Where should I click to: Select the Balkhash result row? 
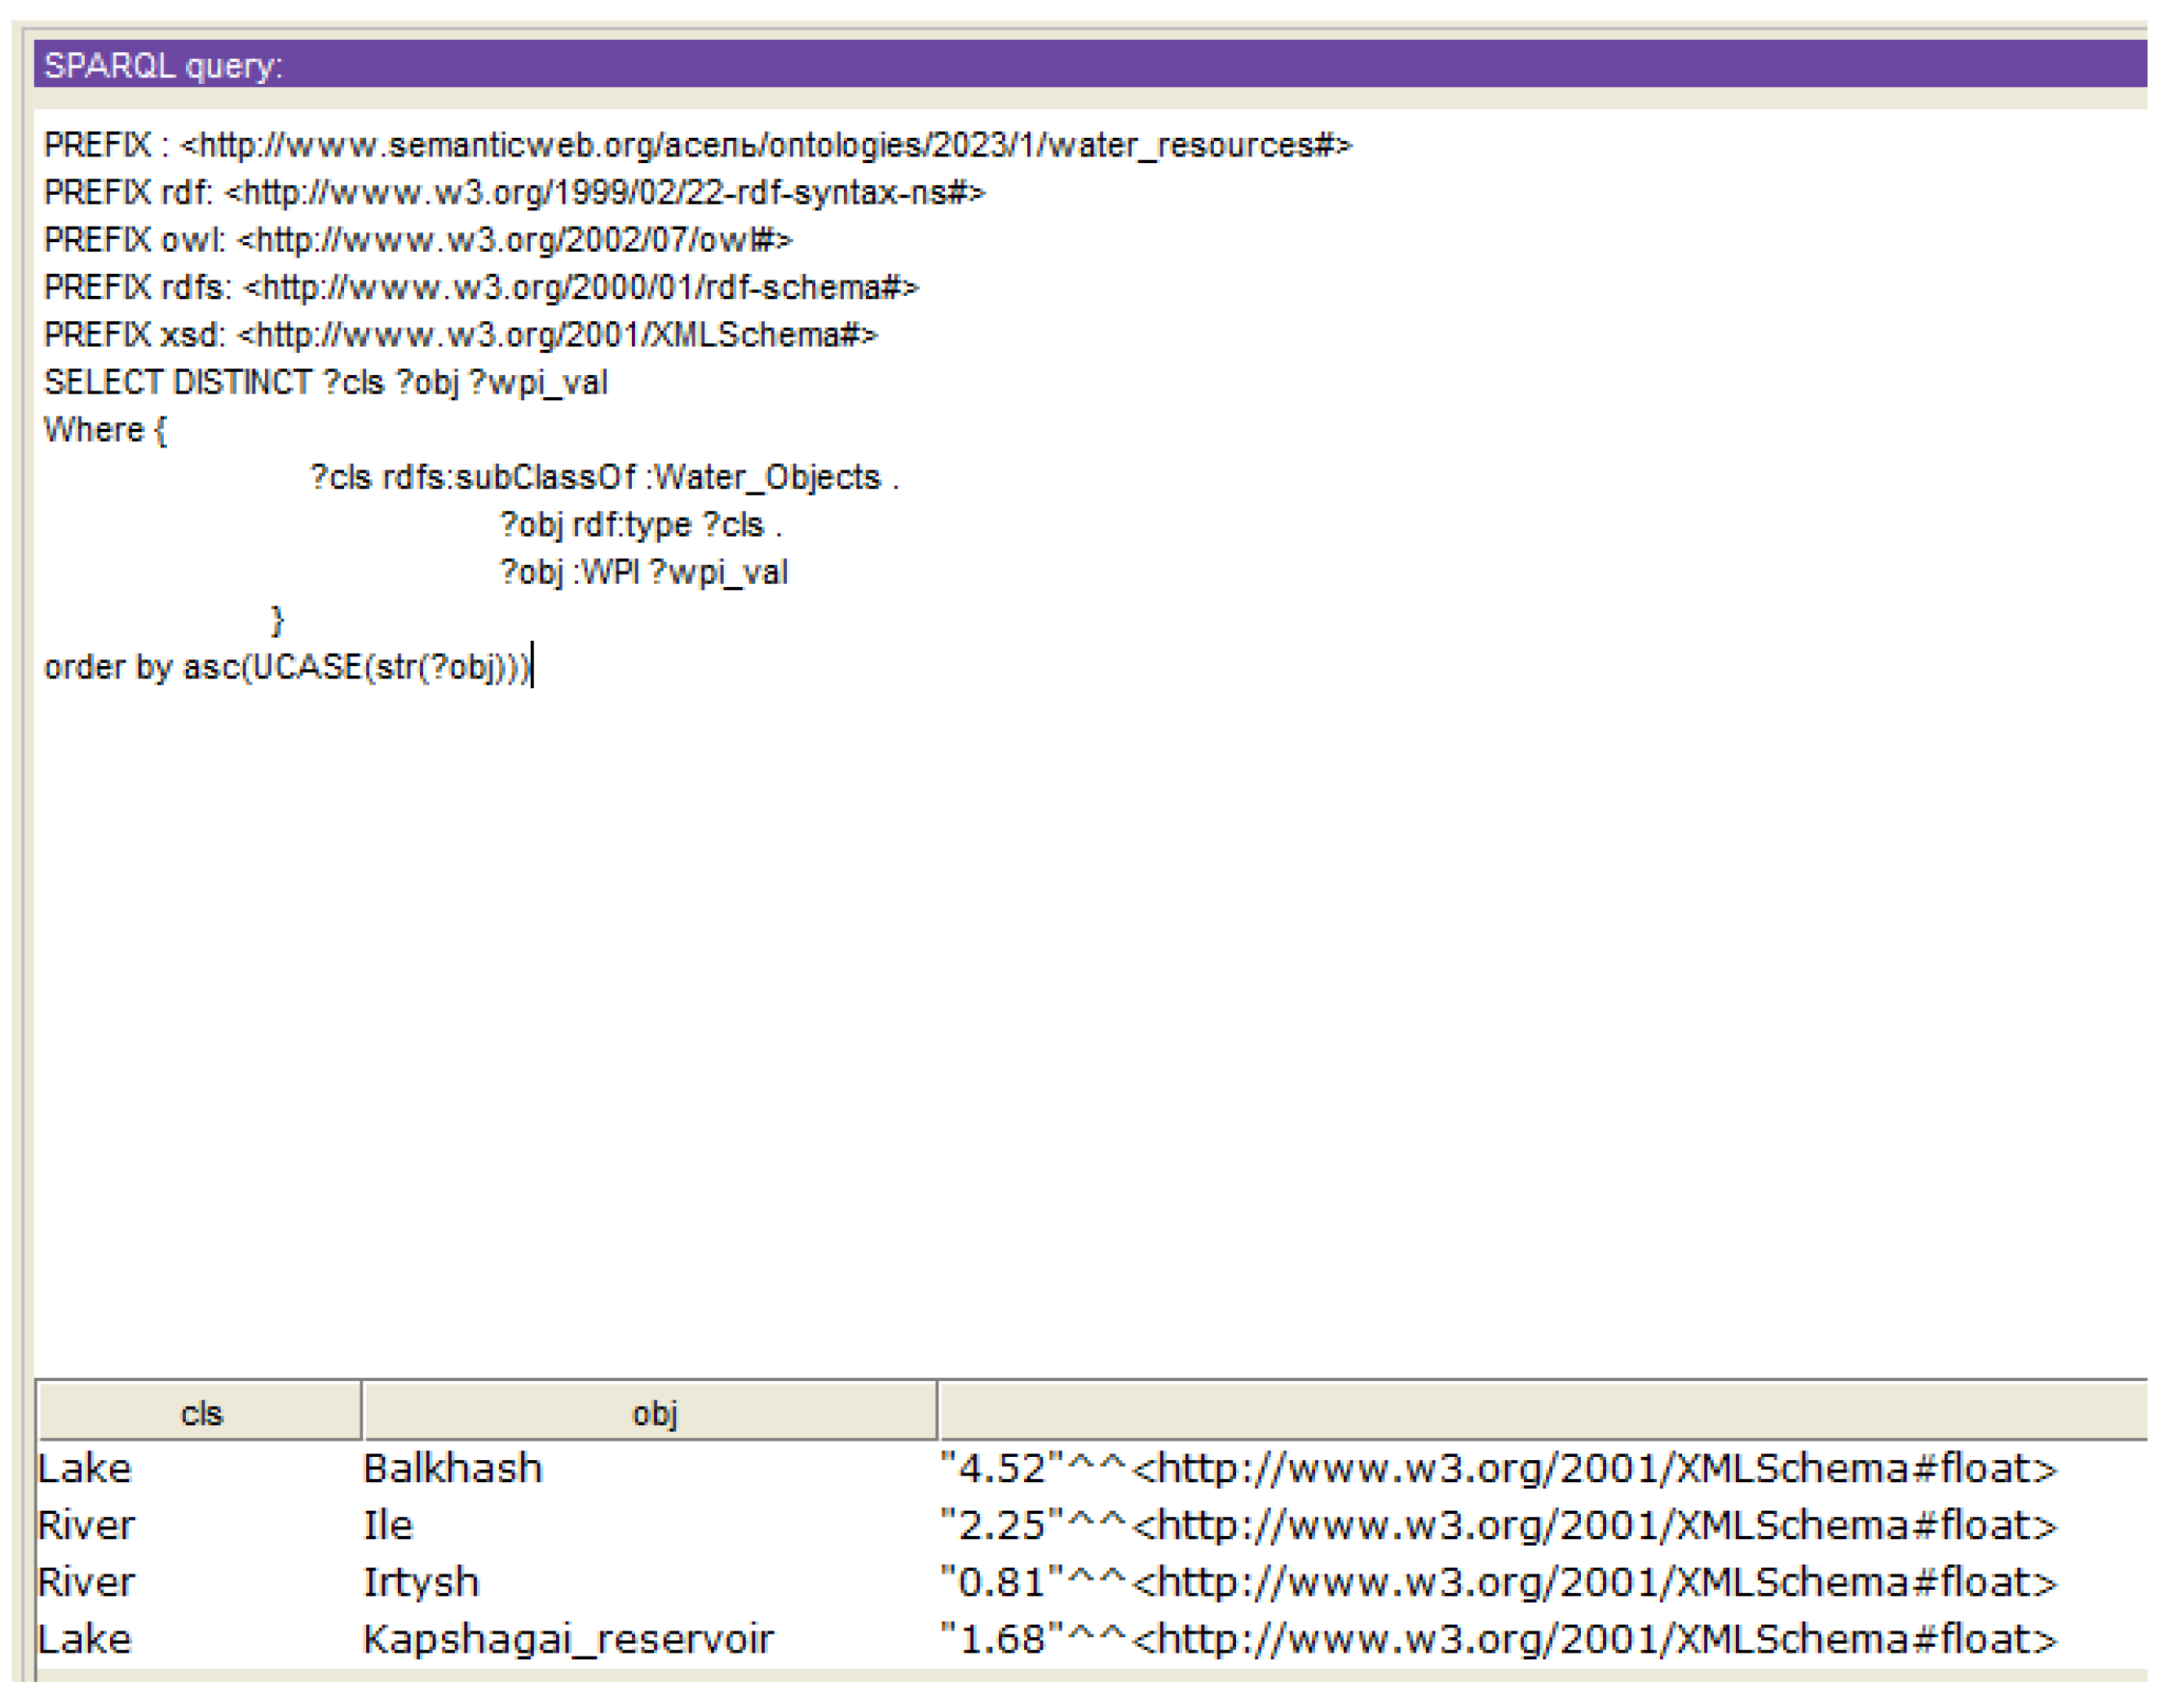pos(452,1468)
